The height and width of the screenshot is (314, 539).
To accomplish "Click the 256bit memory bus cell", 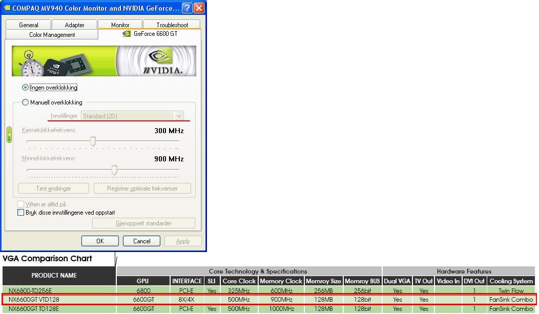I will 362,290.
